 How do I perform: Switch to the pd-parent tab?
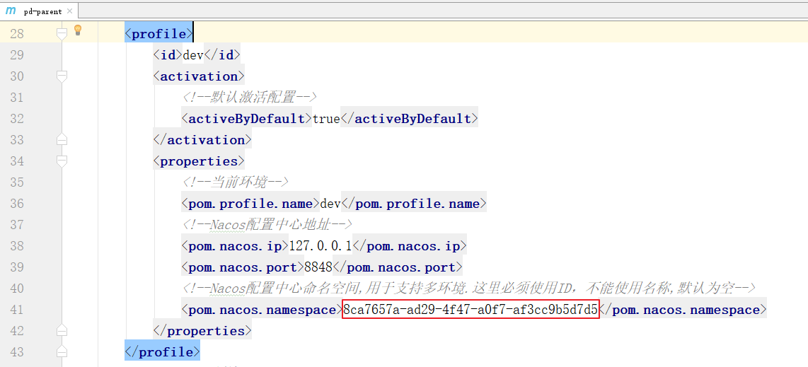(x=42, y=11)
